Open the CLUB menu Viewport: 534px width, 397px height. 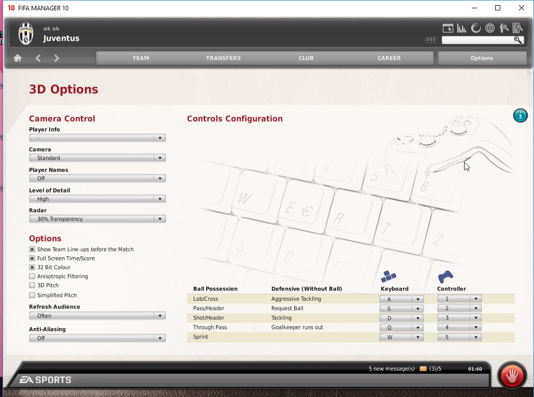pyautogui.click(x=306, y=58)
